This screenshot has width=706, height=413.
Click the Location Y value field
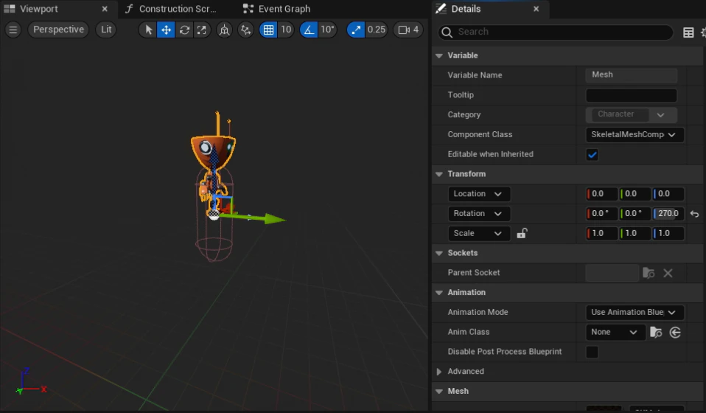point(635,194)
